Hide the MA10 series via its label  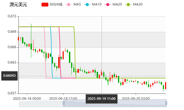pos(97,5)
